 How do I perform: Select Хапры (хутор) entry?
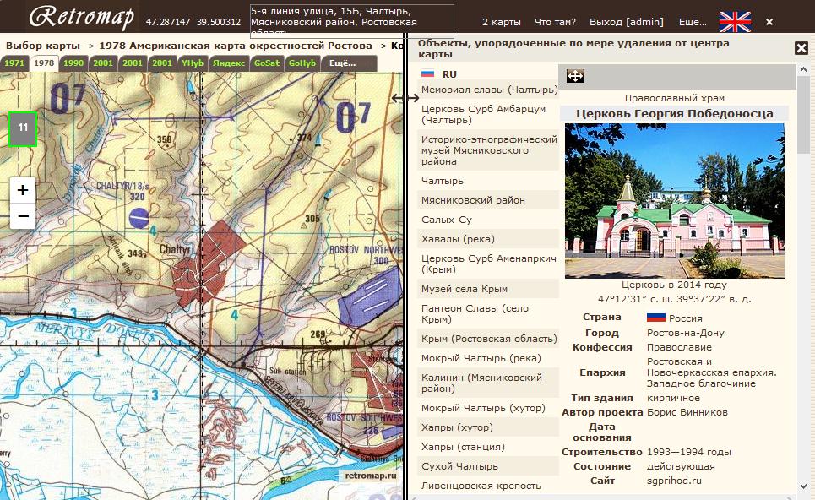click(489, 427)
